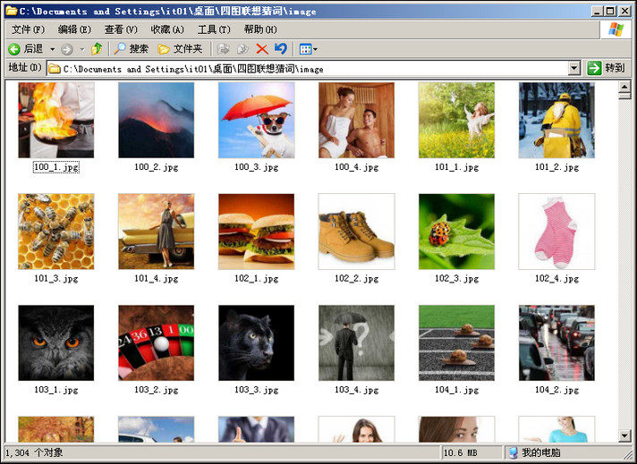Select the man with umbrella thumbnail

pos(356,342)
